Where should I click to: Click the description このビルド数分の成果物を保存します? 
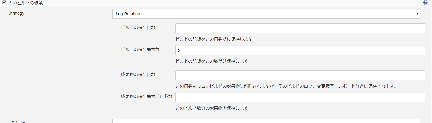tap(211, 108)
